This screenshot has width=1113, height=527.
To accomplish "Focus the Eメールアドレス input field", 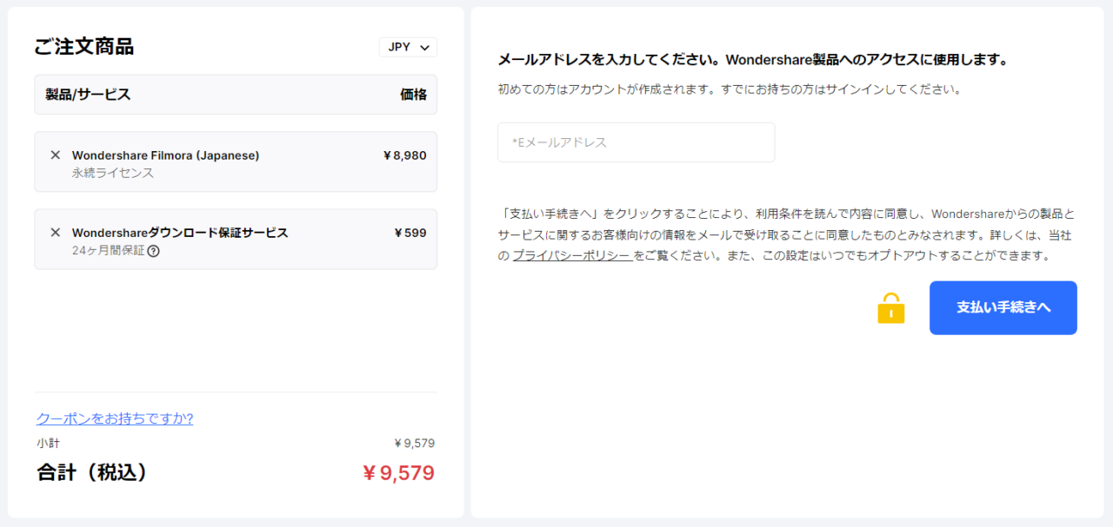I will (636, 142).
